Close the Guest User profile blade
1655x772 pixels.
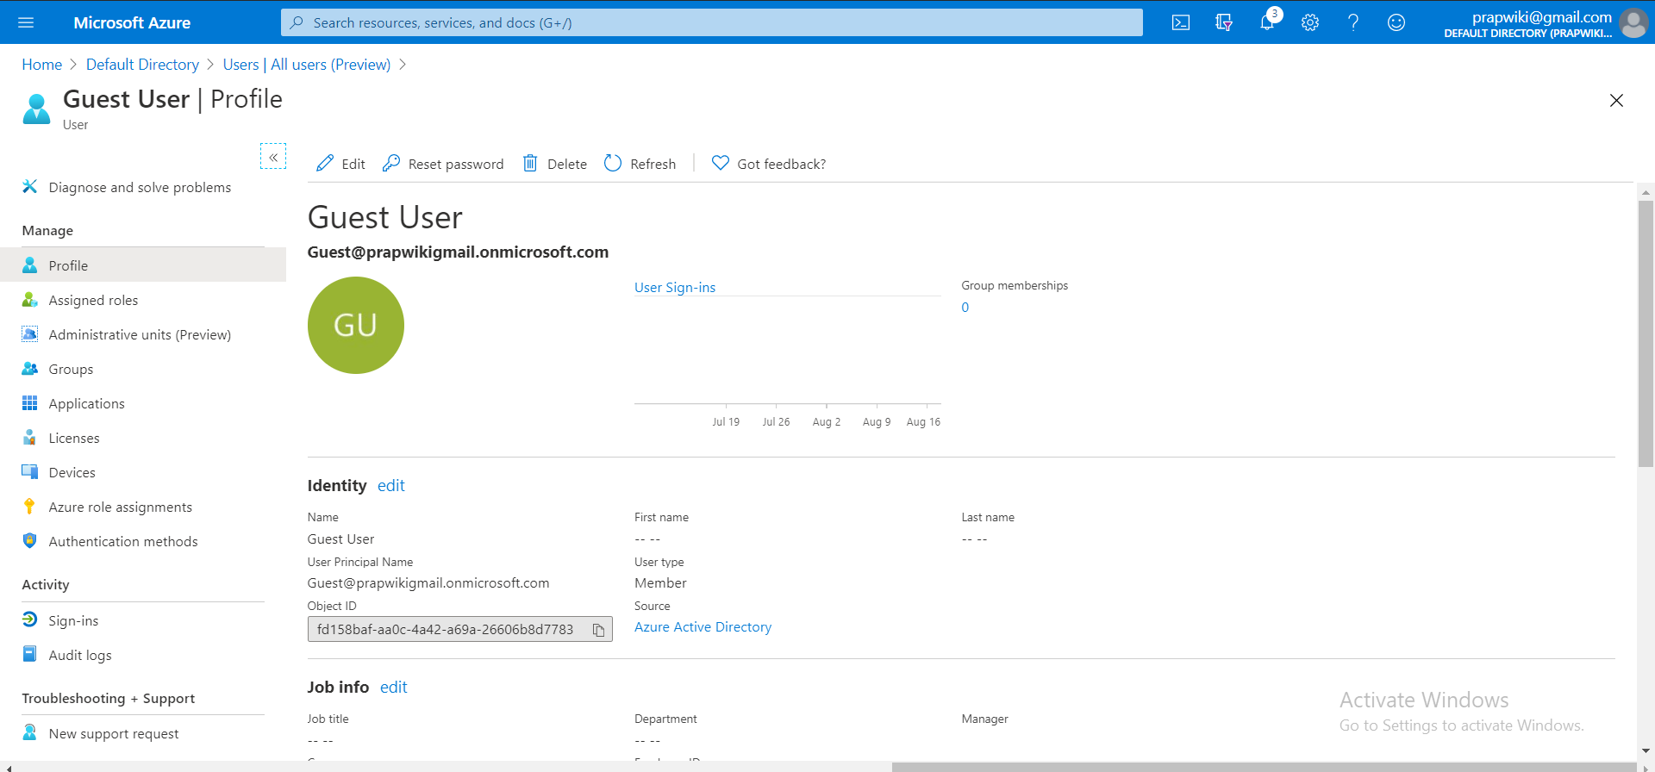click(1616, 101)
